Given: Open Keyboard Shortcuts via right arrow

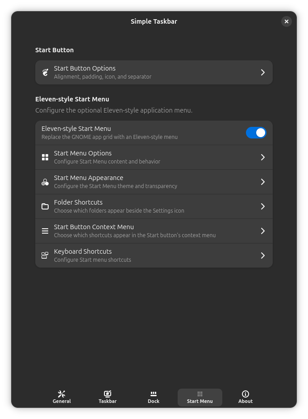Looking at the screenshot, I should [x=263, y=256].
